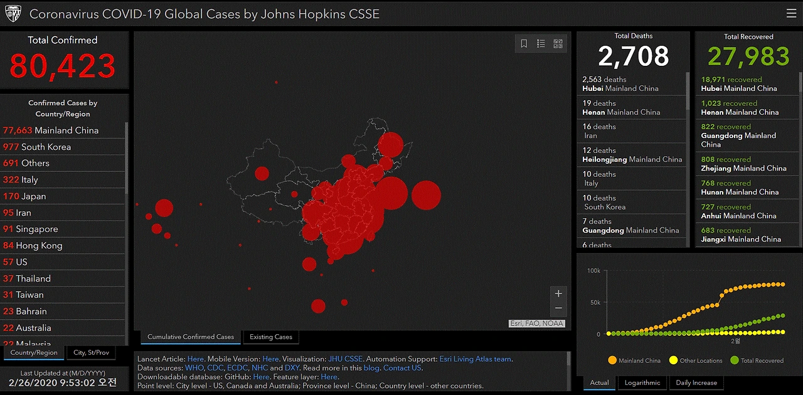Open the ECDC data source link
The height and width of the screenshot is (395, 803).
238,368
